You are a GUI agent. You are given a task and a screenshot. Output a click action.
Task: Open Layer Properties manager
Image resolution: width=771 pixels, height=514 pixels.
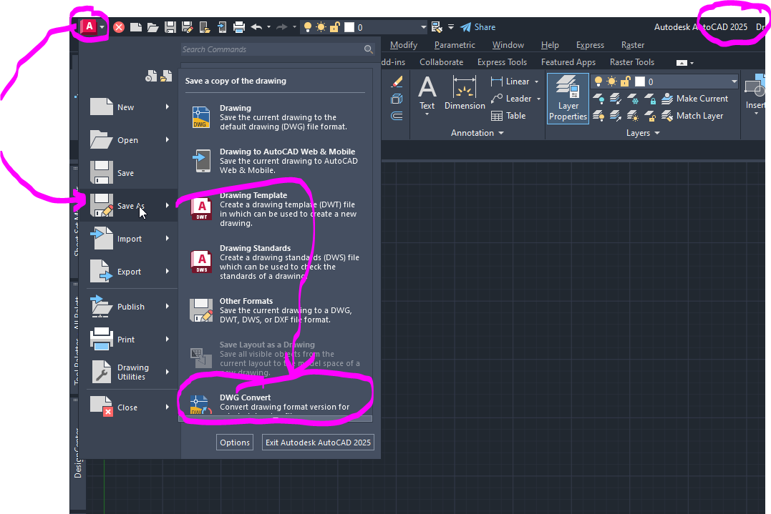568,98
